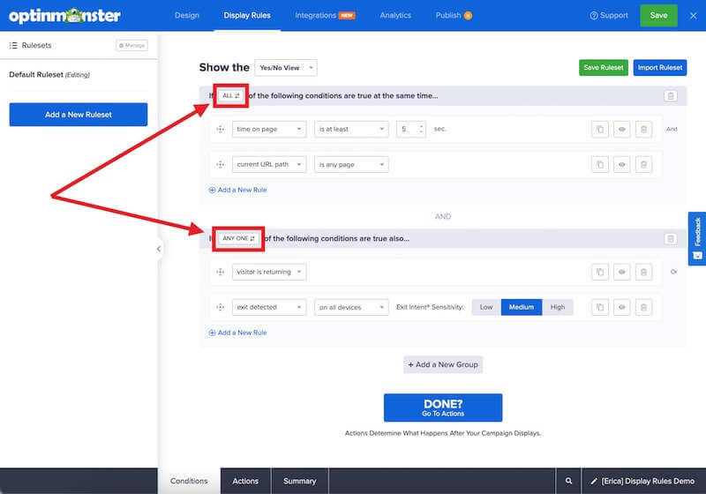Delete the current URL path rule
The height and width of the screenshot is (494, 706).
coord(644,165)
